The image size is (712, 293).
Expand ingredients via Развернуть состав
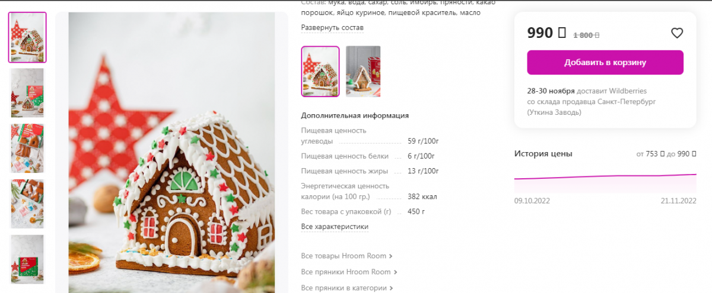332,28
